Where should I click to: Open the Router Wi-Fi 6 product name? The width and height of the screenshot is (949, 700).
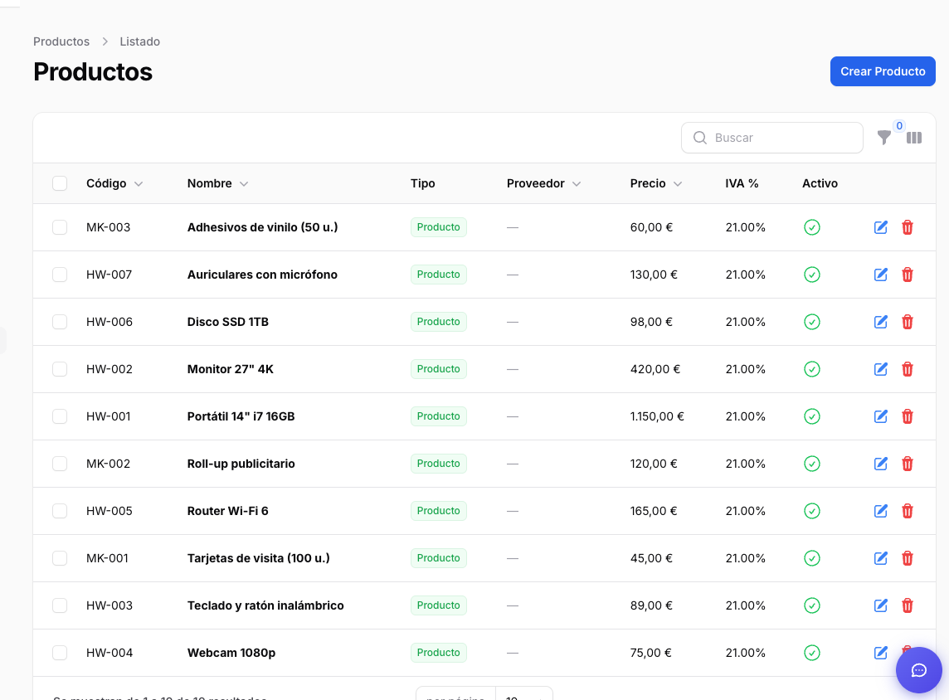pyautogui.click(x=227, y=511)
